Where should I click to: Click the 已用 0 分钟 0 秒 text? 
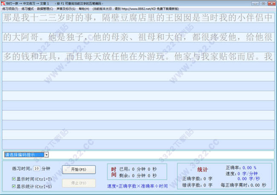[138, 169]
